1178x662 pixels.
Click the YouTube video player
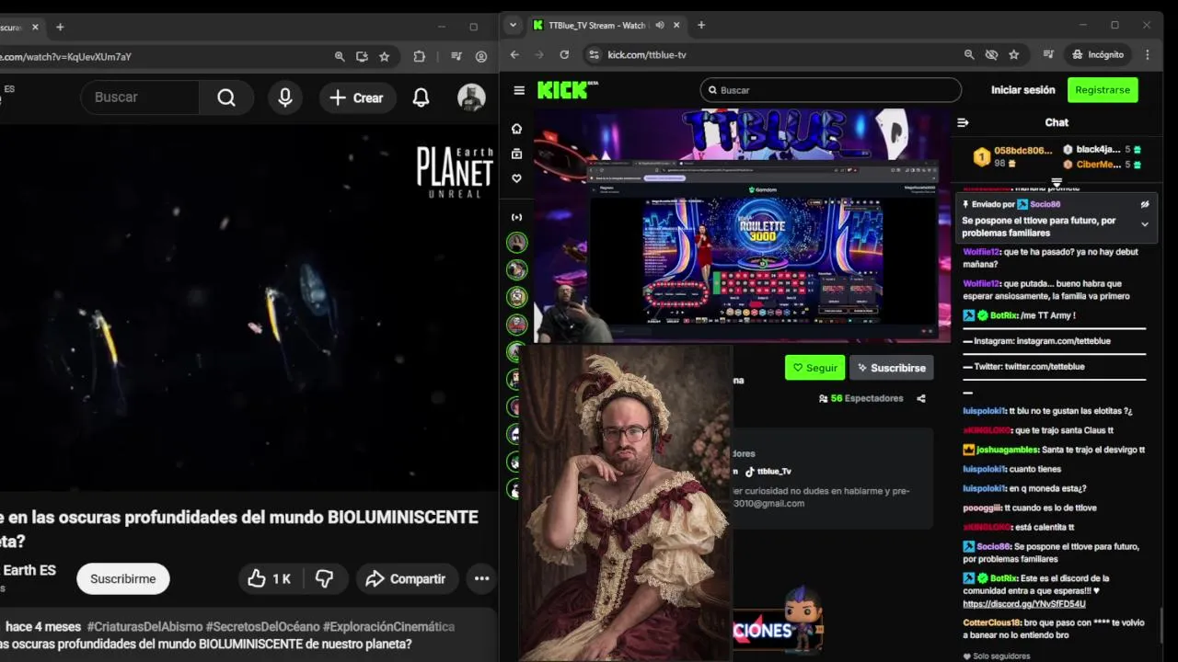pyautogui.click(x=248, y=308)
